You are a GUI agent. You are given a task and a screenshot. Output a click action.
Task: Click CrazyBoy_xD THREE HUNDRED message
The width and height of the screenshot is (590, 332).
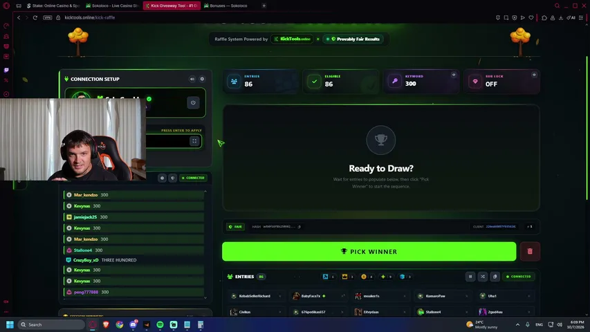click(x=133, y=260)
